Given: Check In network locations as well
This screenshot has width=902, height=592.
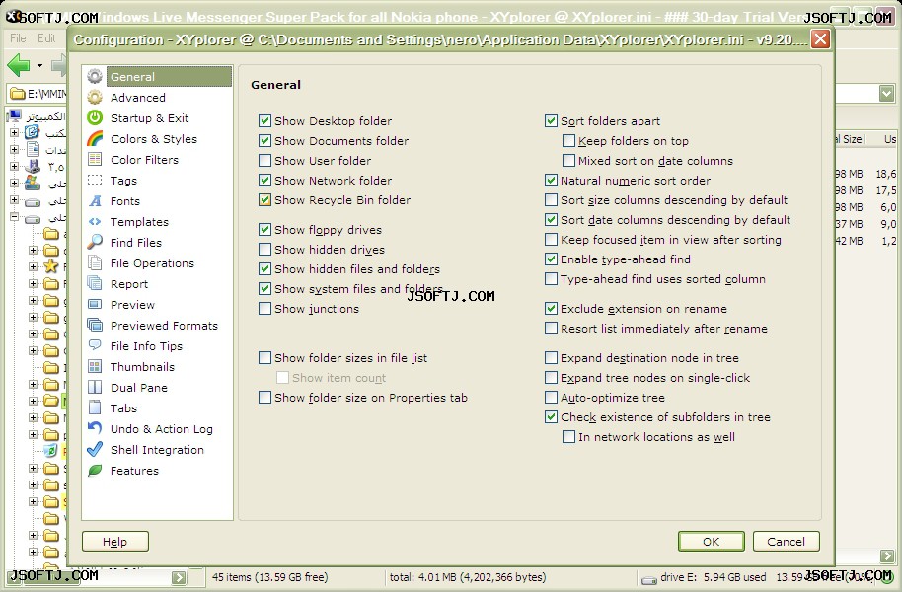Looking at the screenshot, I should 568,437.
